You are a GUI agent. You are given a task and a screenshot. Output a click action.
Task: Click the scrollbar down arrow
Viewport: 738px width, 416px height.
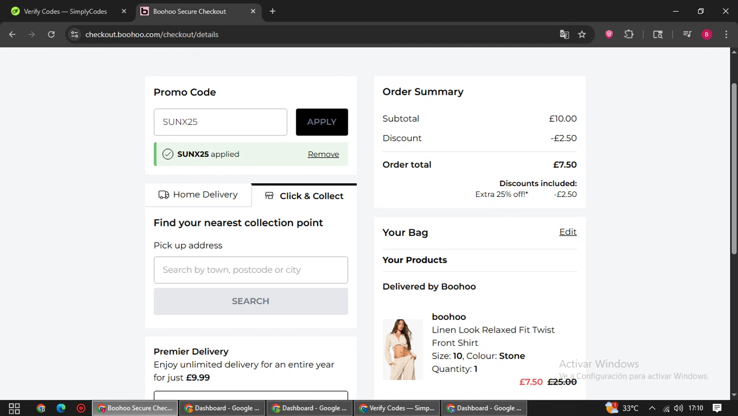(734, 395)
